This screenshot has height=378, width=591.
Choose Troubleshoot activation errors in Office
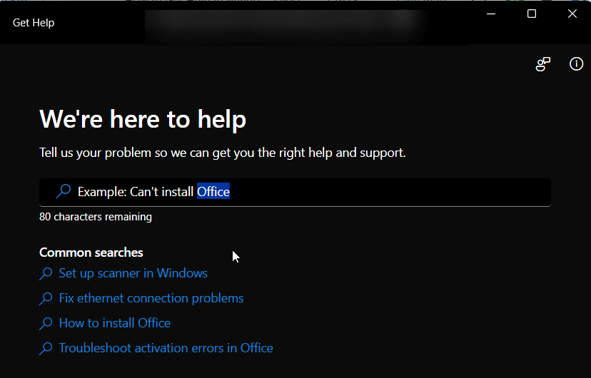point(166,348)
